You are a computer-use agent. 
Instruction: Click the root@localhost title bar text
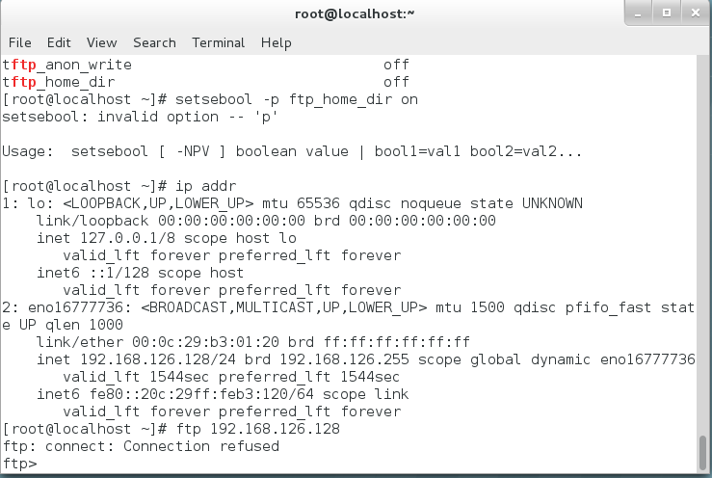tap(356, 13)
